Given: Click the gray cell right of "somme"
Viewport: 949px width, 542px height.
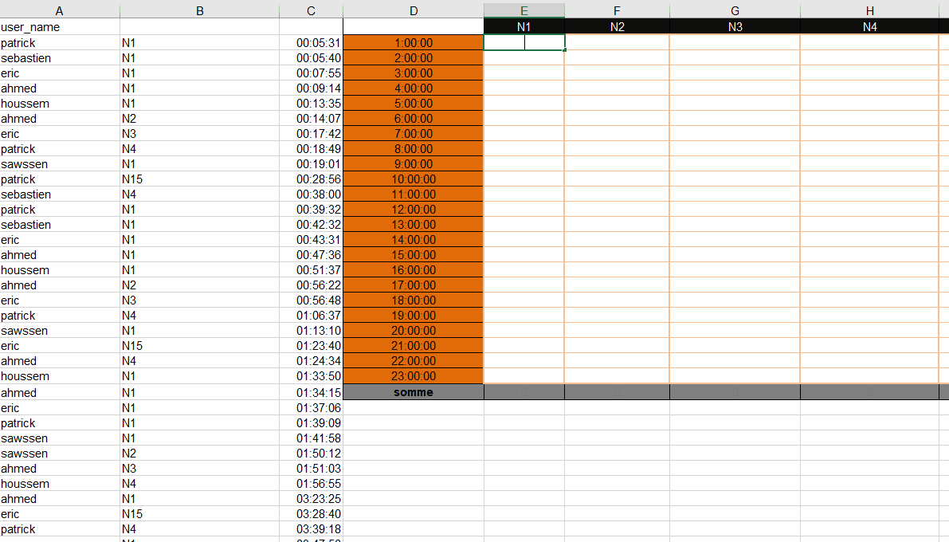Looking at the screenshot, I should click(524, 392).
